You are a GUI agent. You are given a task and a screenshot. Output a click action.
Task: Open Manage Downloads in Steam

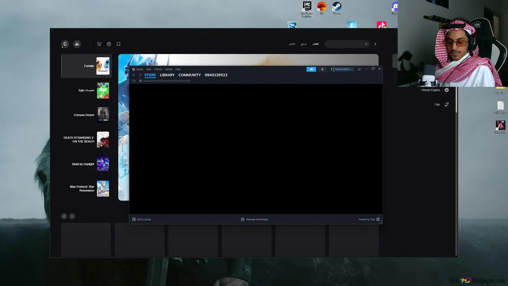254,219
